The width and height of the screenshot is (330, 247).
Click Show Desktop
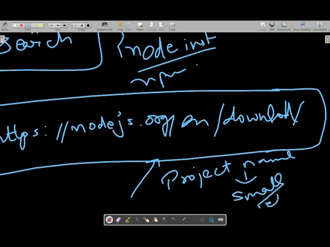coord(302,26)
